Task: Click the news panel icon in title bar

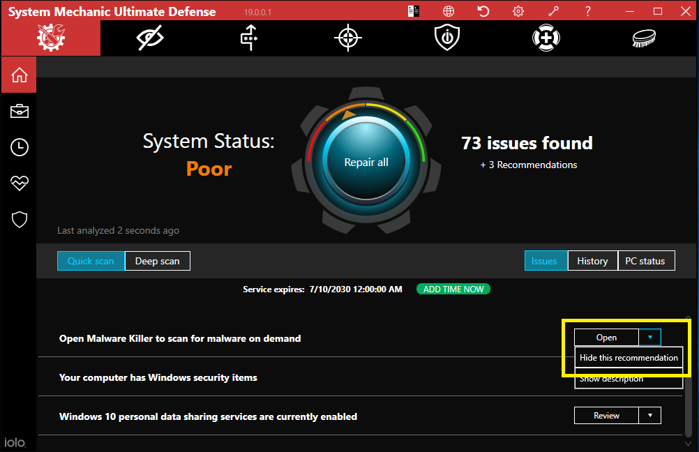Action: pos(413,11)
